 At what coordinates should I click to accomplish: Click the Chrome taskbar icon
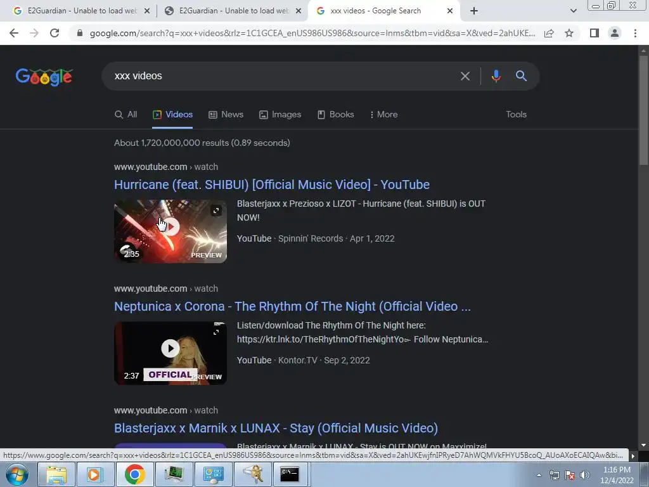tap(134, 474)
